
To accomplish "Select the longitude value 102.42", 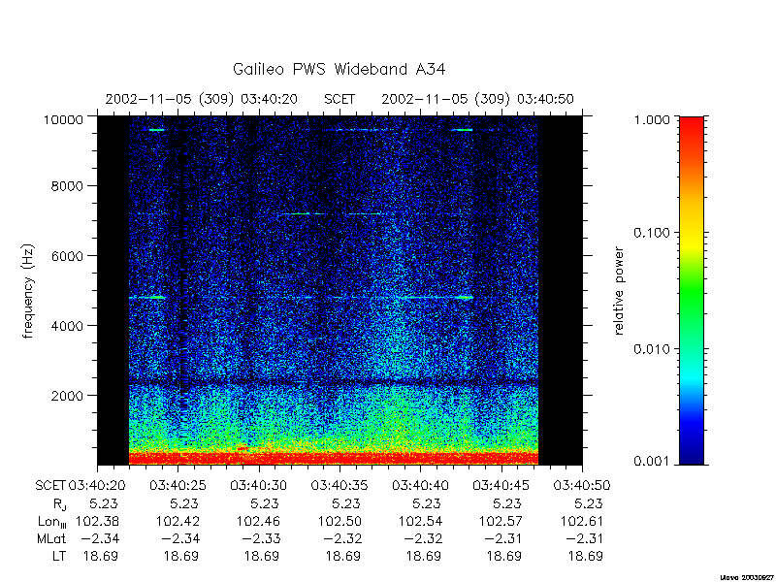I will [x=178, y=521].
